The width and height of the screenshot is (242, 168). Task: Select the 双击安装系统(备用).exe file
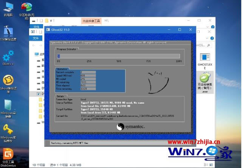tap(205, 83)
